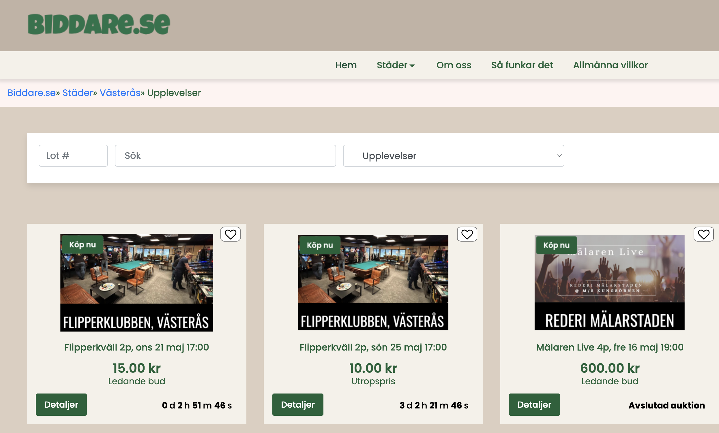
Task: Focus the Lot # input field
Action: pyautogui.click(x=73, y=156)
